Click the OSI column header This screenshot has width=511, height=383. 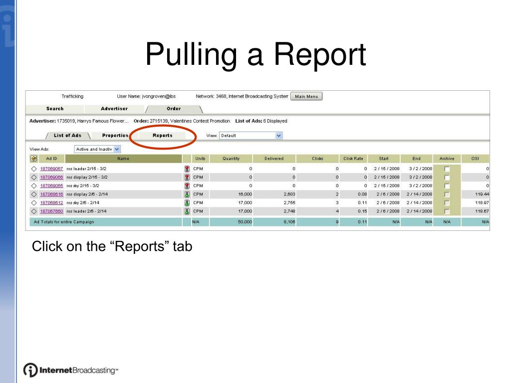pyautogui.click(x=475, y=159)
